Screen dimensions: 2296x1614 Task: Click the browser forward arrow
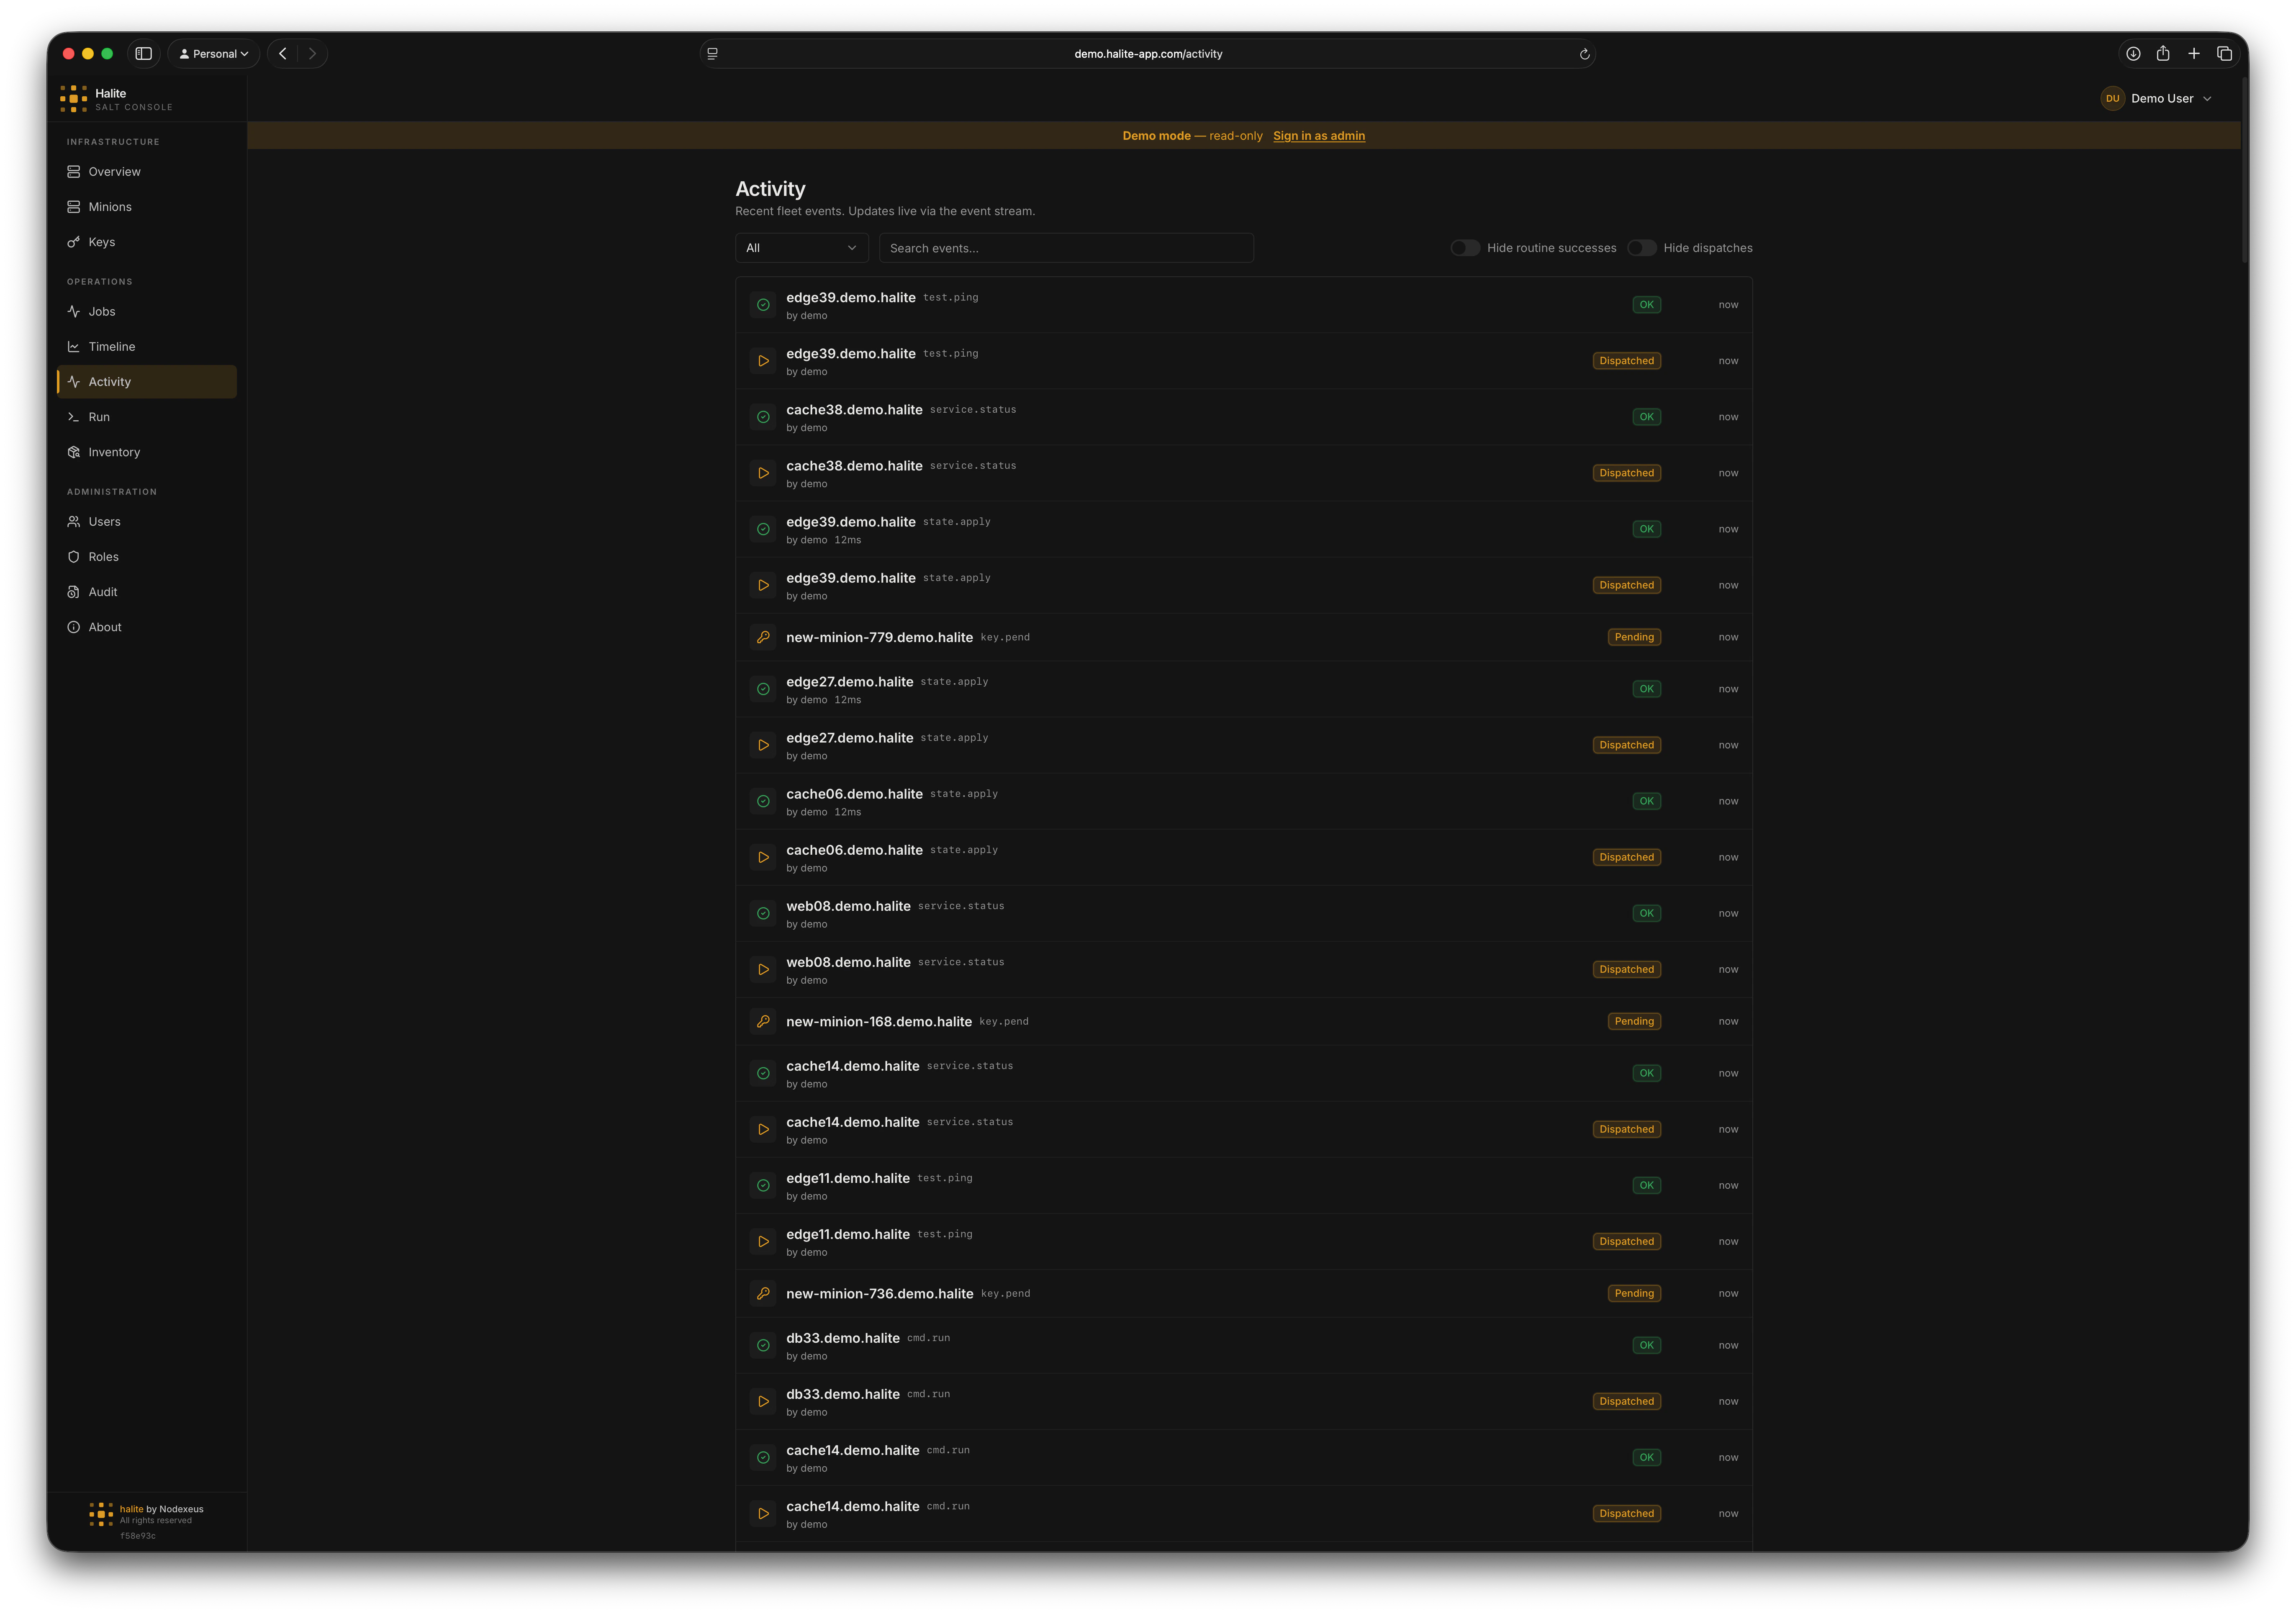(312, 54)
